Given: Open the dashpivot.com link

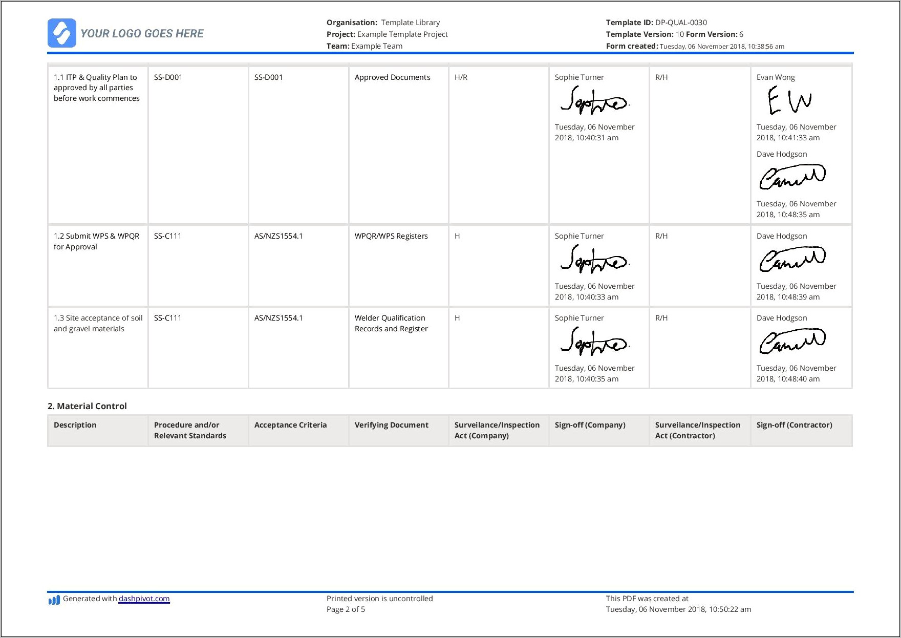Looking at the screenshot, I should click(x=144, y=599).
